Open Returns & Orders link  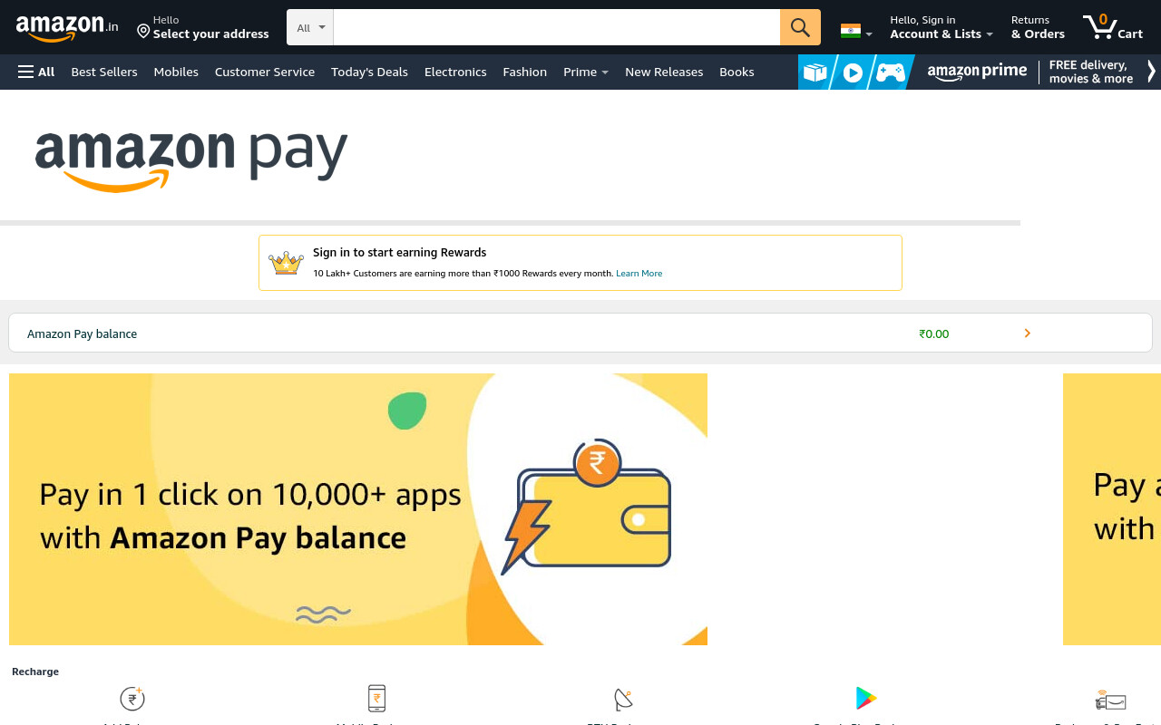click(1038, 27)
